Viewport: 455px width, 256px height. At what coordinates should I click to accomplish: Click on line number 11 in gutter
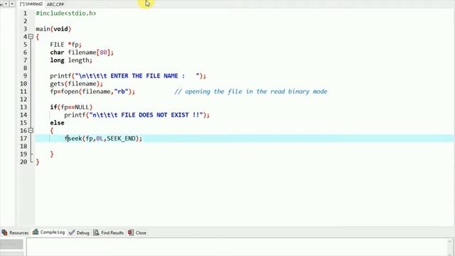tap(23, 92)
